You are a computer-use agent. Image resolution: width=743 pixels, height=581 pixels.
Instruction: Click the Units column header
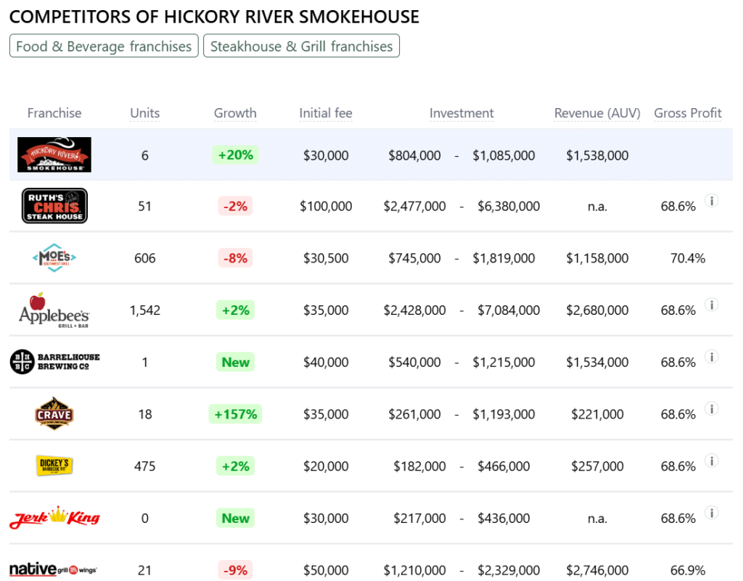(x=145, y=113)
